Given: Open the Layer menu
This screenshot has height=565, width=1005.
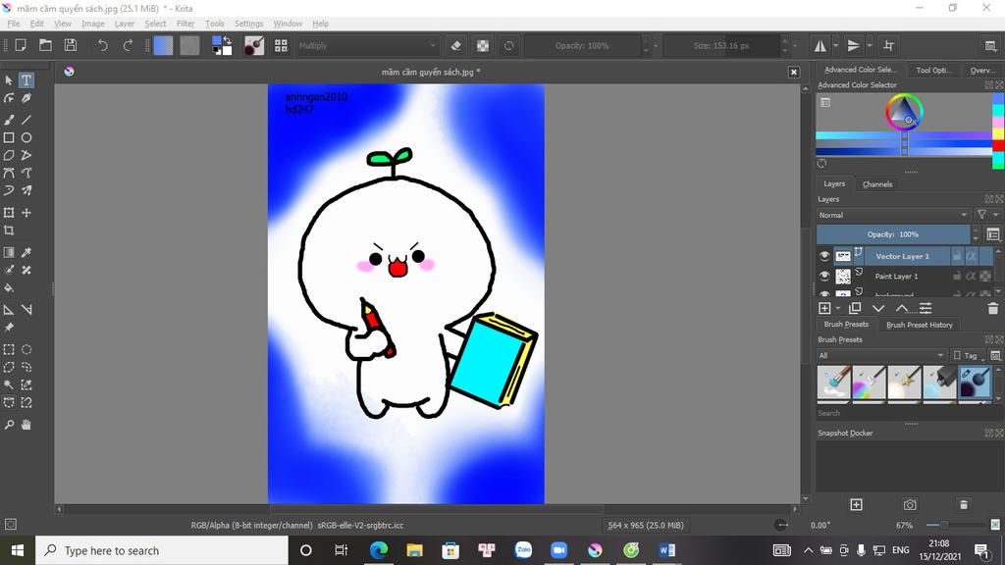Looking at the screenshot, I should (x=125, y=24).
